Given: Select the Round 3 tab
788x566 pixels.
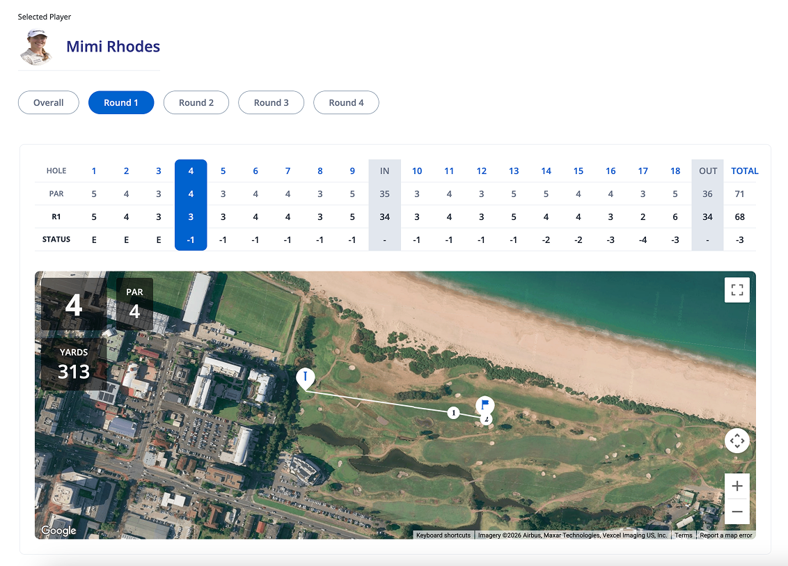Looking at the screenshot, I should (x=271, y=102).
